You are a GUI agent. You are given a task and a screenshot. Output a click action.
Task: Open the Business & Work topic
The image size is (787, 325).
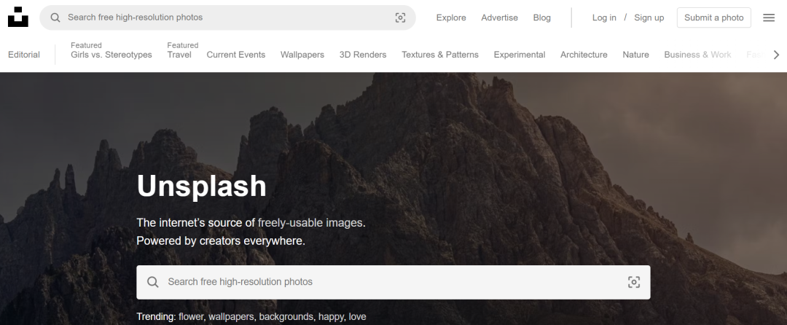point(697,55)
